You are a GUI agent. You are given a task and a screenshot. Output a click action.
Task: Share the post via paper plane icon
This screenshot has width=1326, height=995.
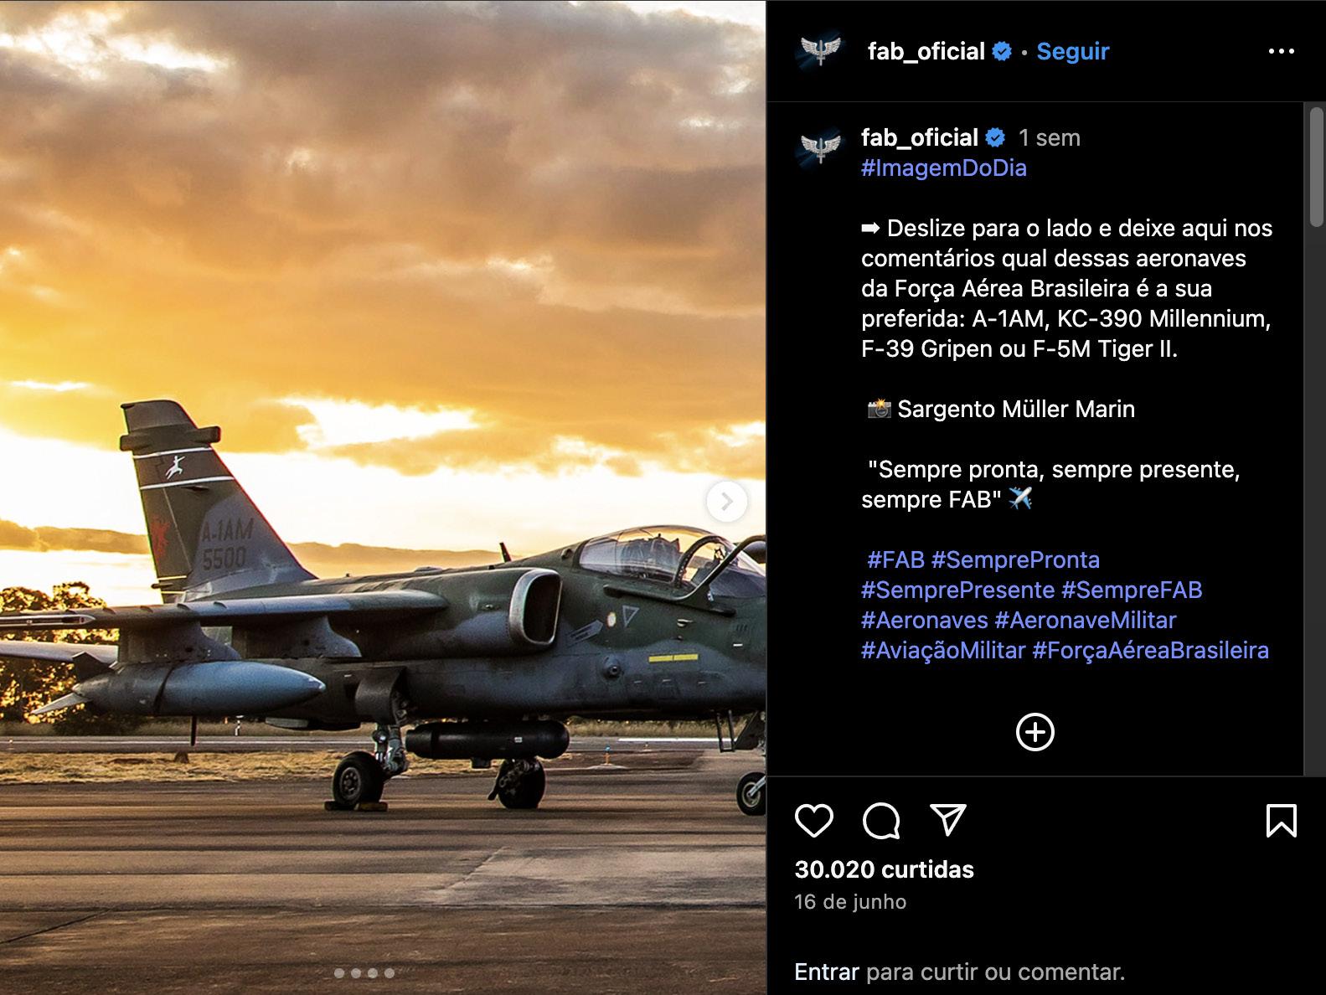click(x=948, y=820)
